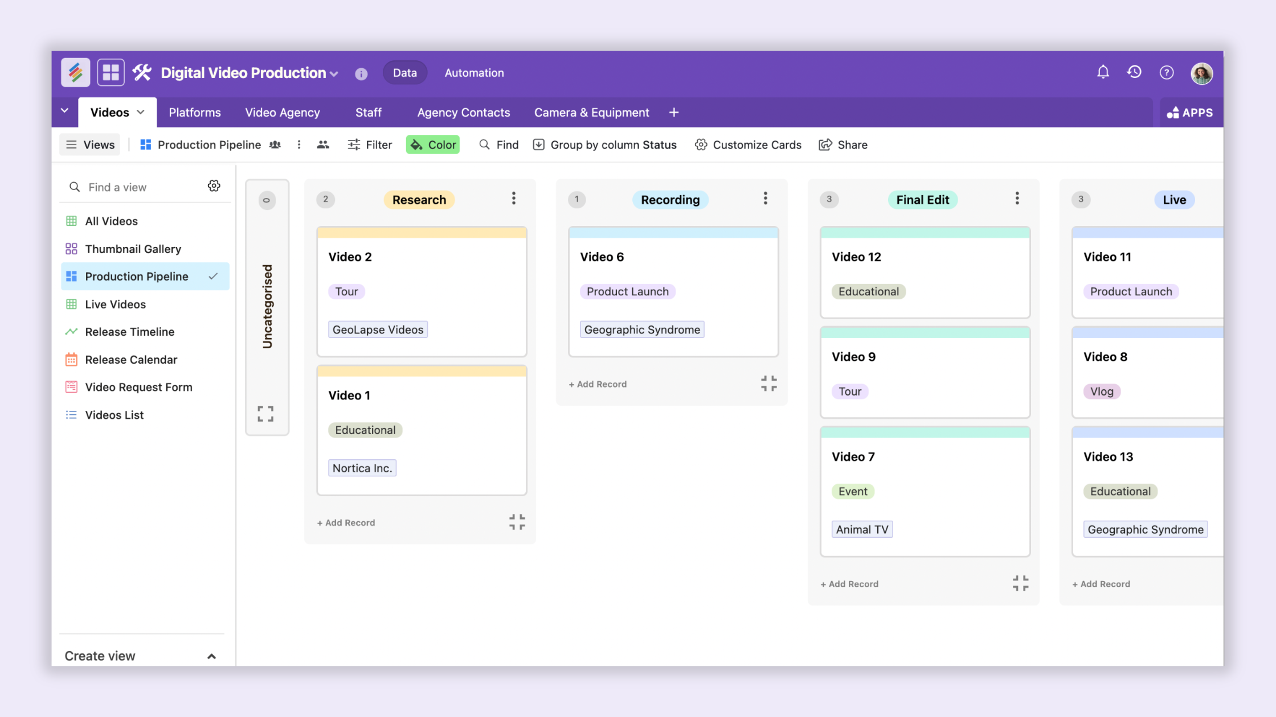Switch to the Video Agency tab
Image resolution: width=1276 pixels, height=717 pixels.
(x=283, y=113)
